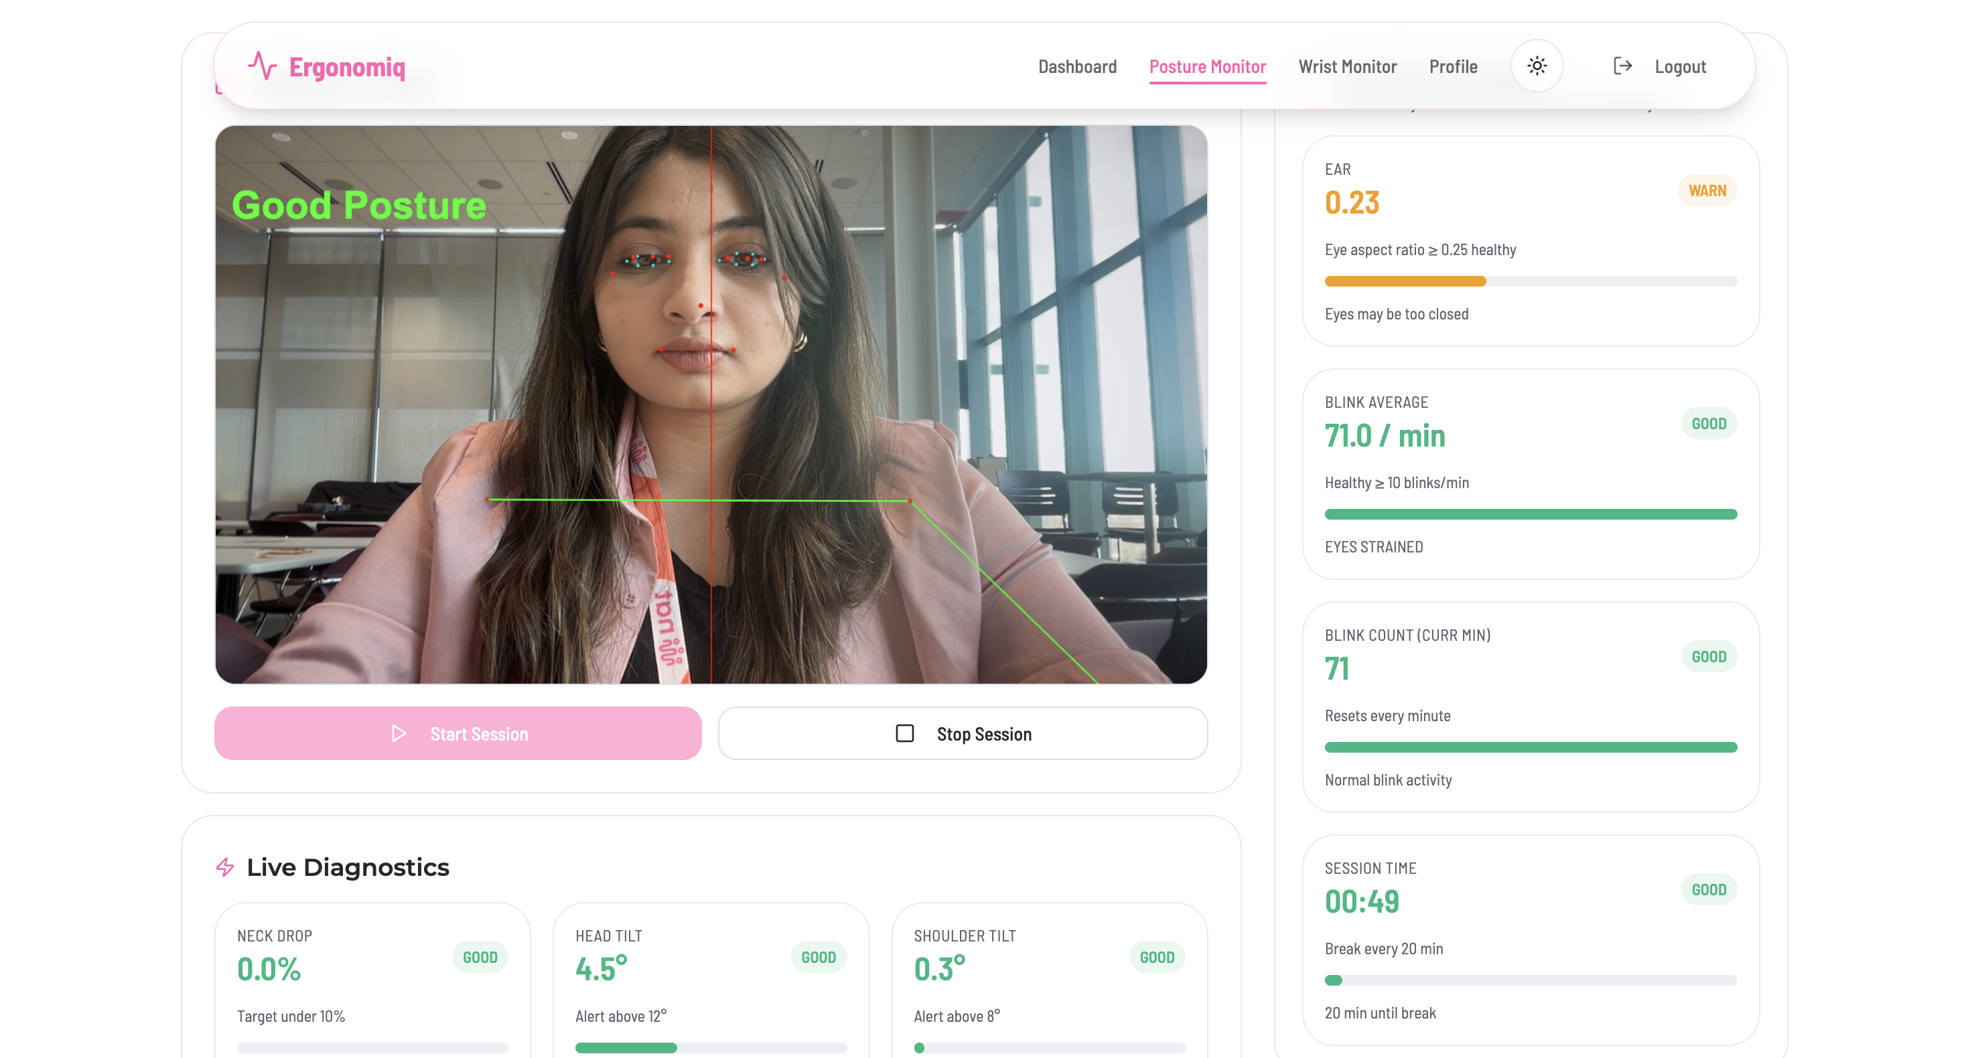The image size is (1968, 1058).
Task: Switch to Wrist Monitor tab
Action: (1347, 66)
